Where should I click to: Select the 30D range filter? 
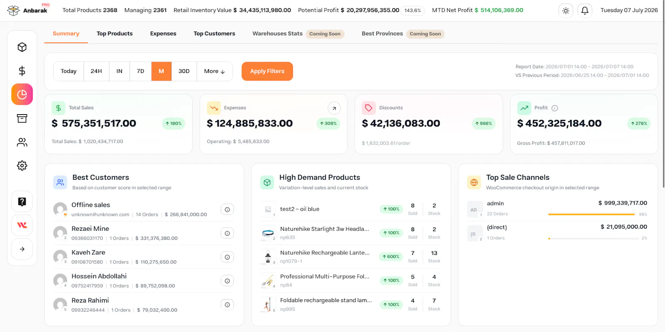click(x=184, y=71)
